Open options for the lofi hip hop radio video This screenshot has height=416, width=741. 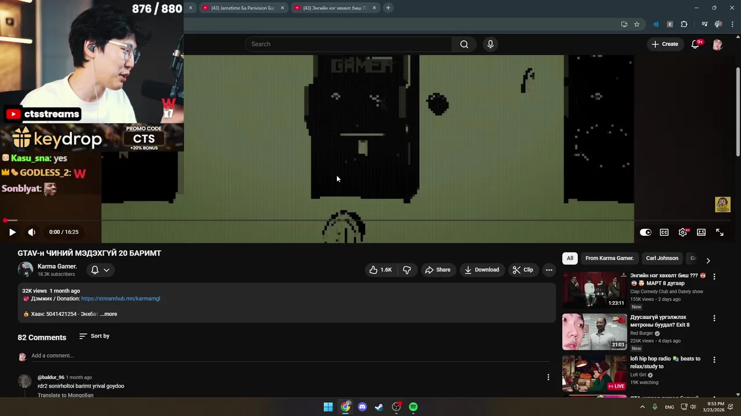pyautogui.click(x=714, y=360)
